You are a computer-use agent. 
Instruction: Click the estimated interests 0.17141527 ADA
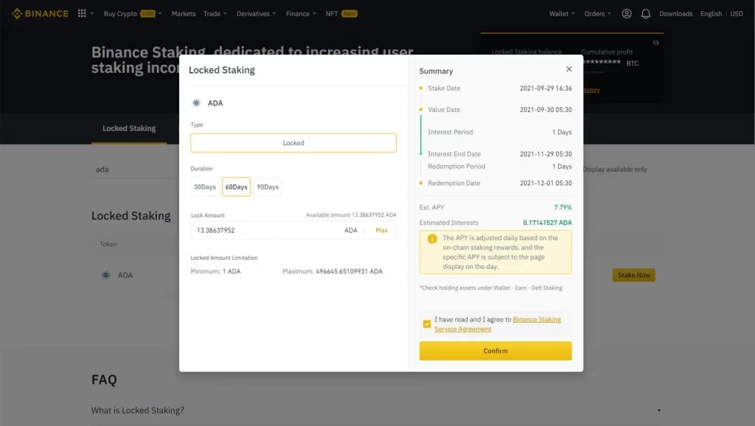coord(547,223)
